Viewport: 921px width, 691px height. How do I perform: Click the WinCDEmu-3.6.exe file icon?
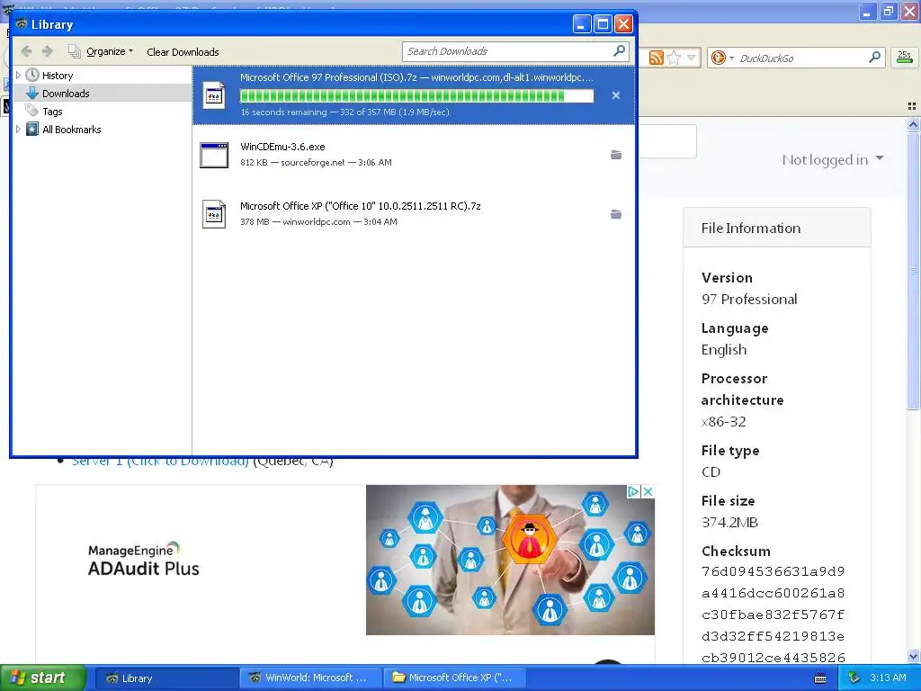tap(214, 155)
